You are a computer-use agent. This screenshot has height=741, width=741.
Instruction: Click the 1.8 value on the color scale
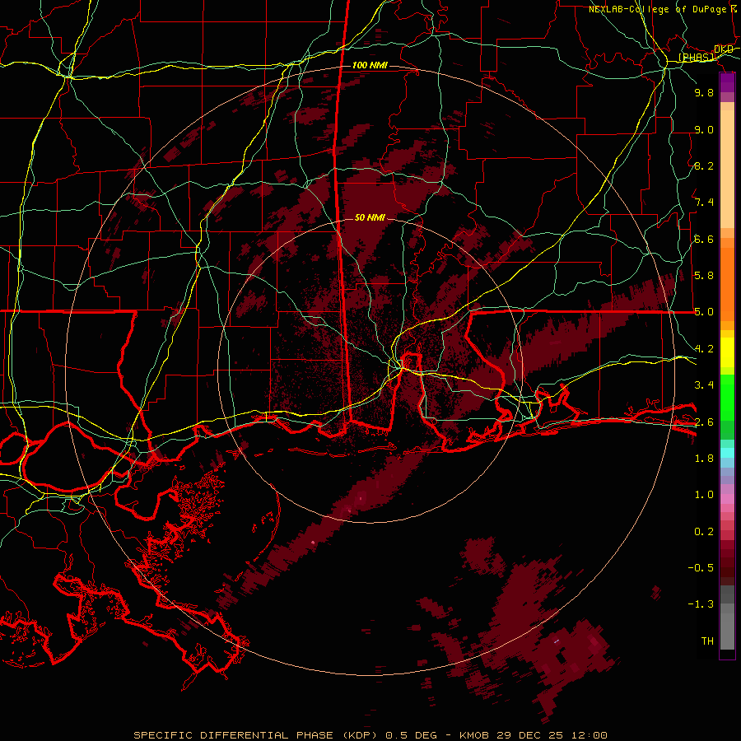point(704,459)
